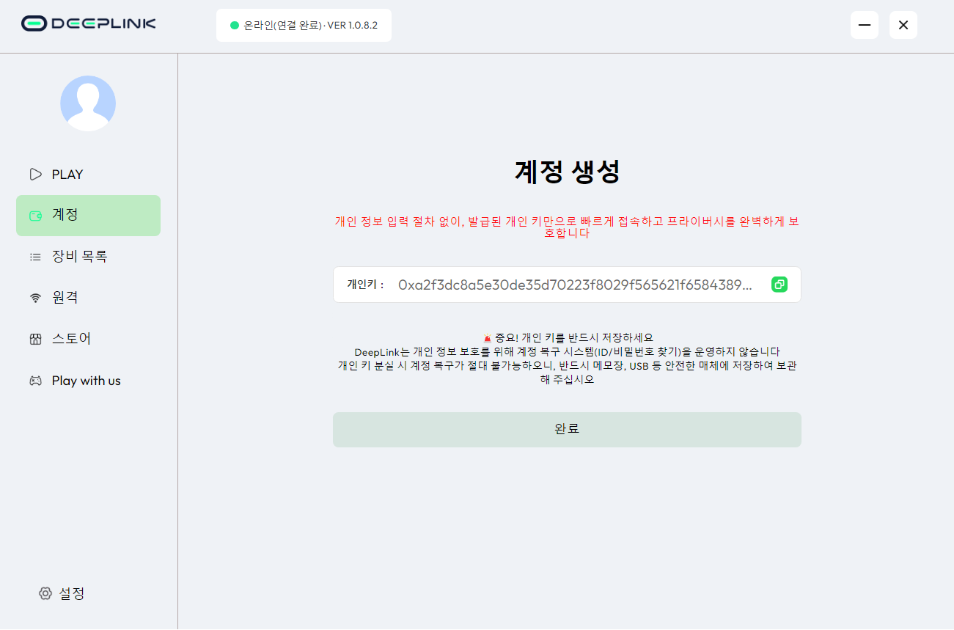Viewport: 954px width, 630px height.
Task: Close the DeepLink window
Action: click(x=903, y=25)
